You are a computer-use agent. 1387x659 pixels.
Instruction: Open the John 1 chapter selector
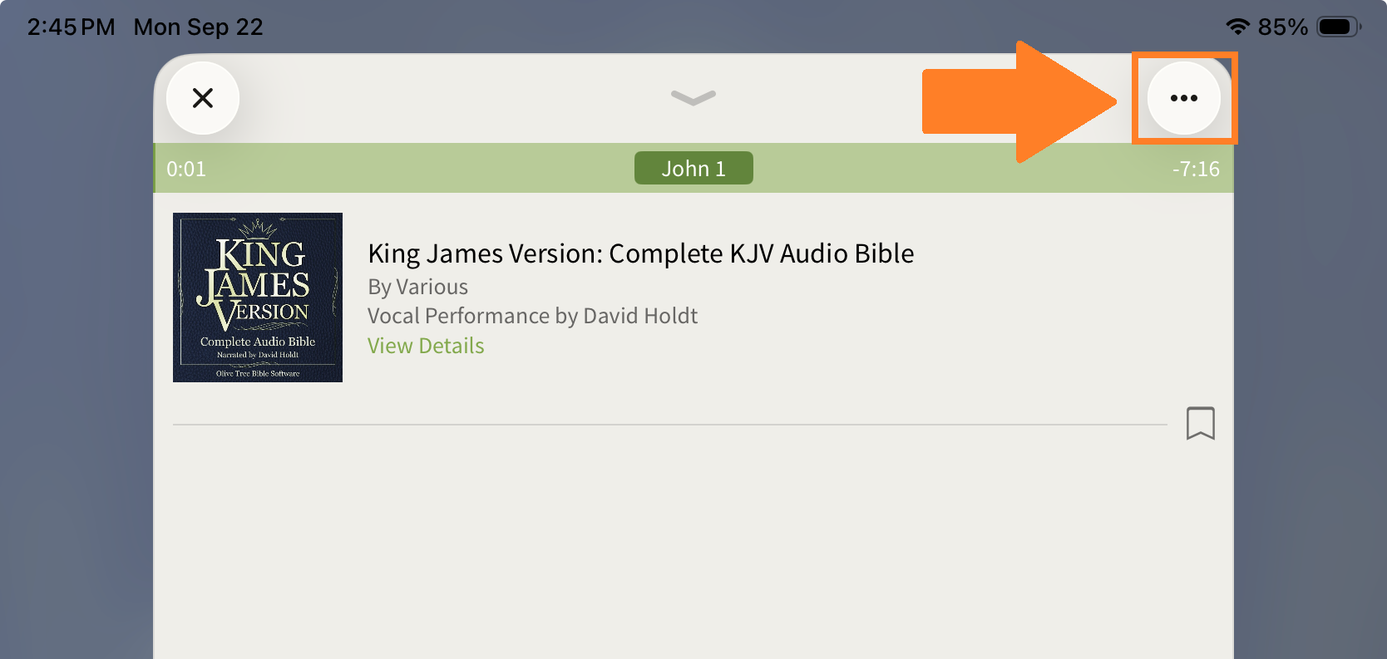pyautogui.click(x=693, y=168)
